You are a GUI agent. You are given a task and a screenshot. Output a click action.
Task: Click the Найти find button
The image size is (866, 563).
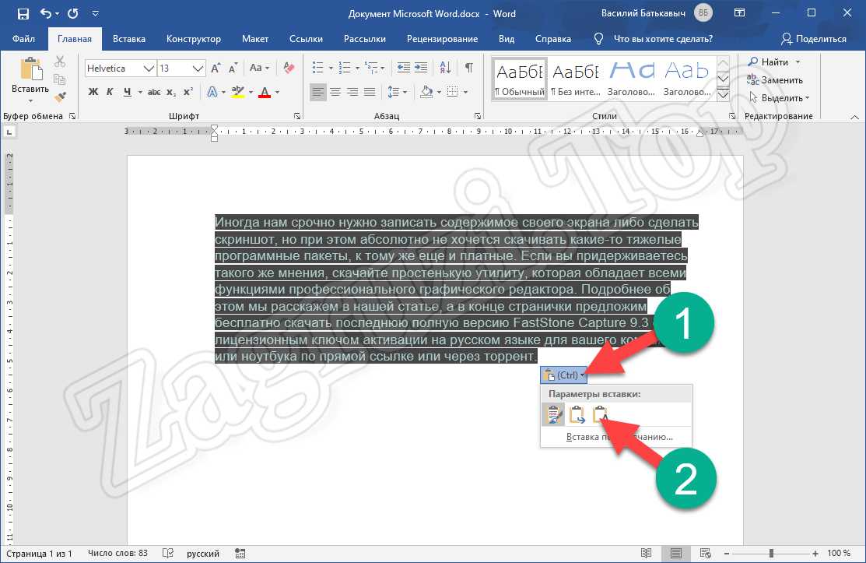coord(773,62)
